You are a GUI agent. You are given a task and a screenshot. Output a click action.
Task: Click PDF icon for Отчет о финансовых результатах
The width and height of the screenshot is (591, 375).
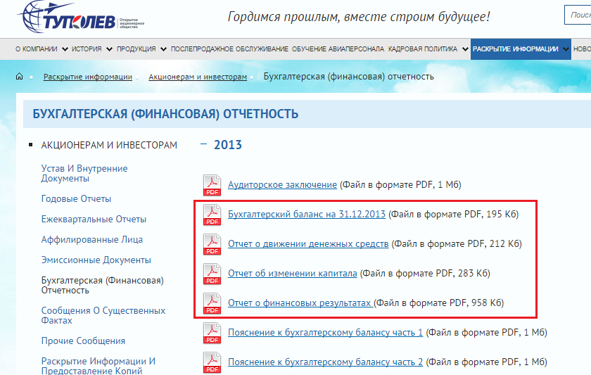click(x=212, y=303)
